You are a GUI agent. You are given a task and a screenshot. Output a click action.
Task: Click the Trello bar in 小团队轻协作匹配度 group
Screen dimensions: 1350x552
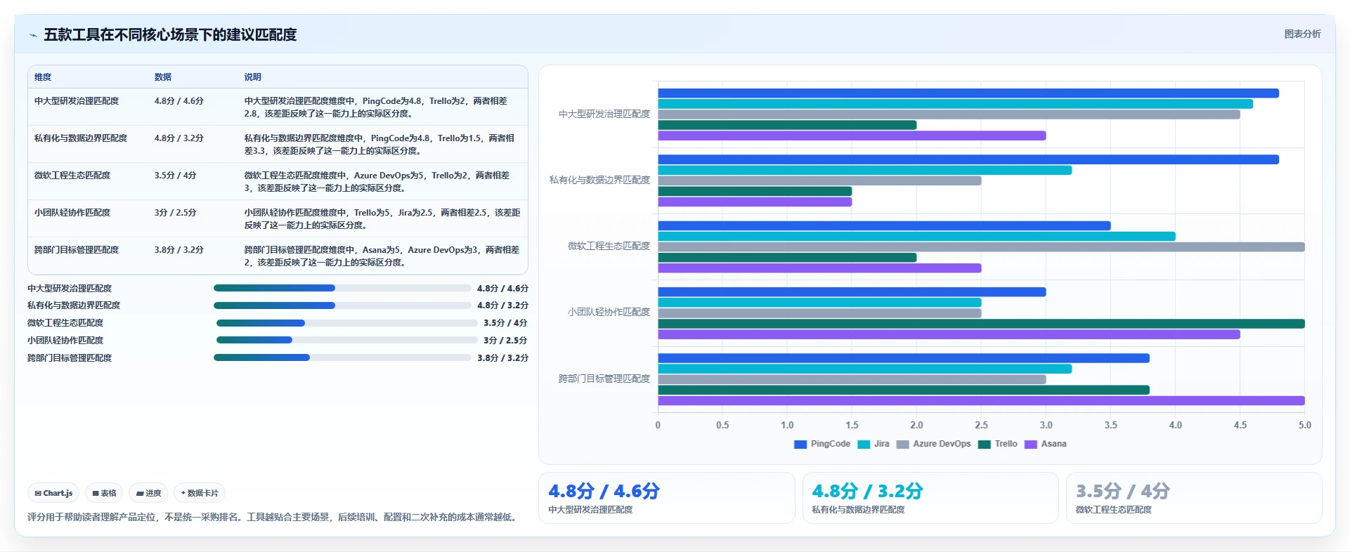coord(981,324)
